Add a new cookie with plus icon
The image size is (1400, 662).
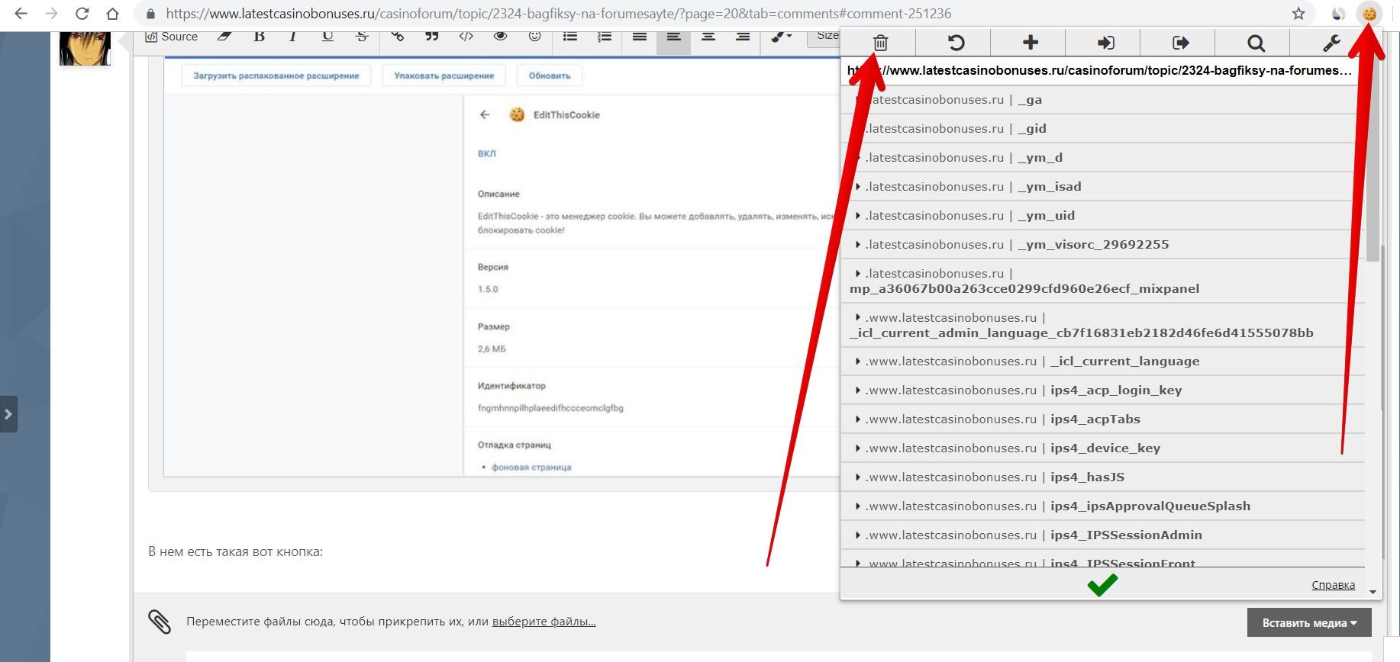pyautogui.click(x=1030, y=43)
